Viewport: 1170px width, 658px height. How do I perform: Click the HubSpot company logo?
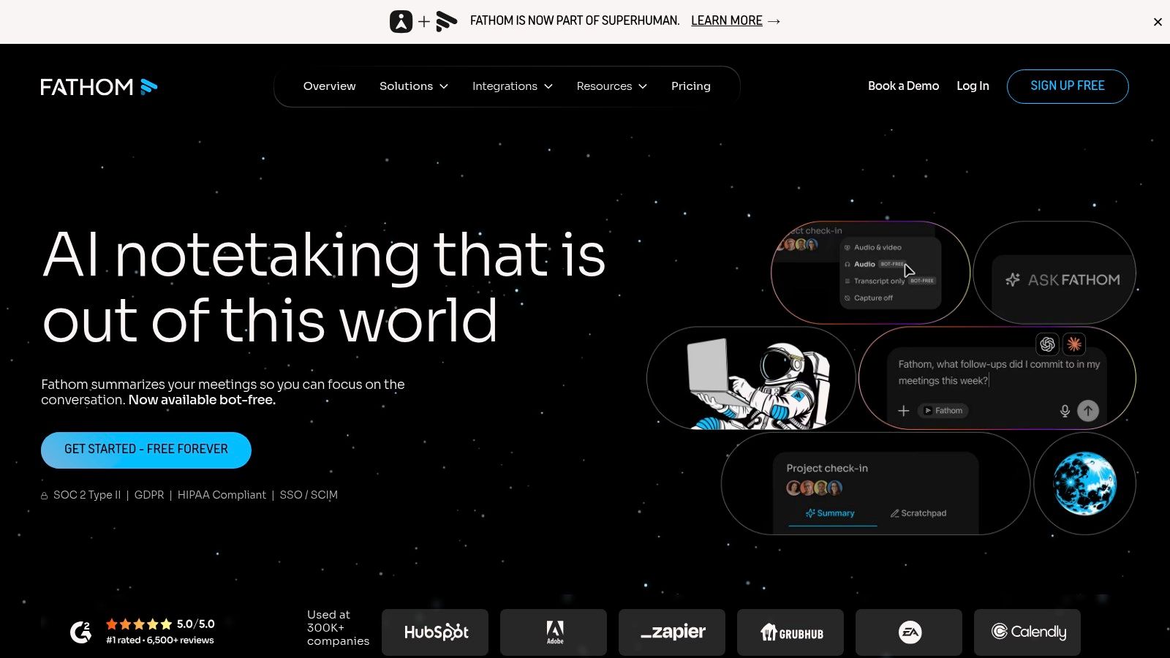pyautogui.click(x=435, y=632)
